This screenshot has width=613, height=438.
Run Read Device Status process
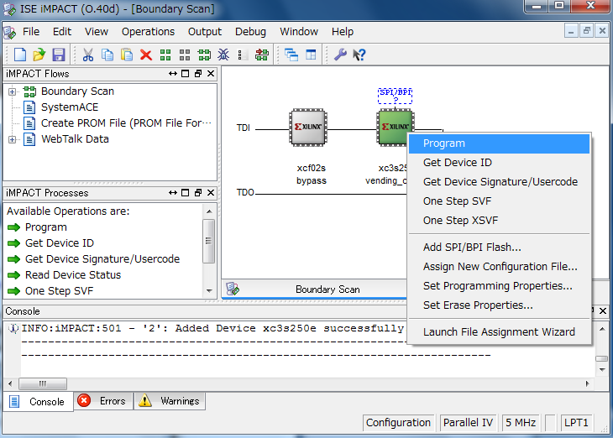coord(73,275)
